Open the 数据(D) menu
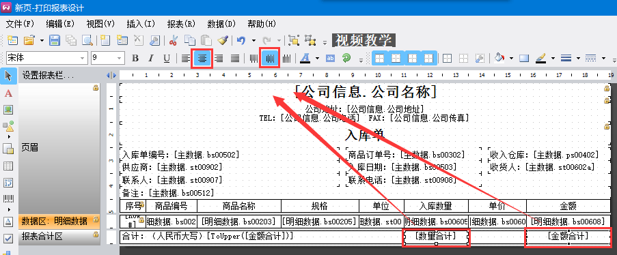This screenshot has width=617, height=255. [221, 24]
